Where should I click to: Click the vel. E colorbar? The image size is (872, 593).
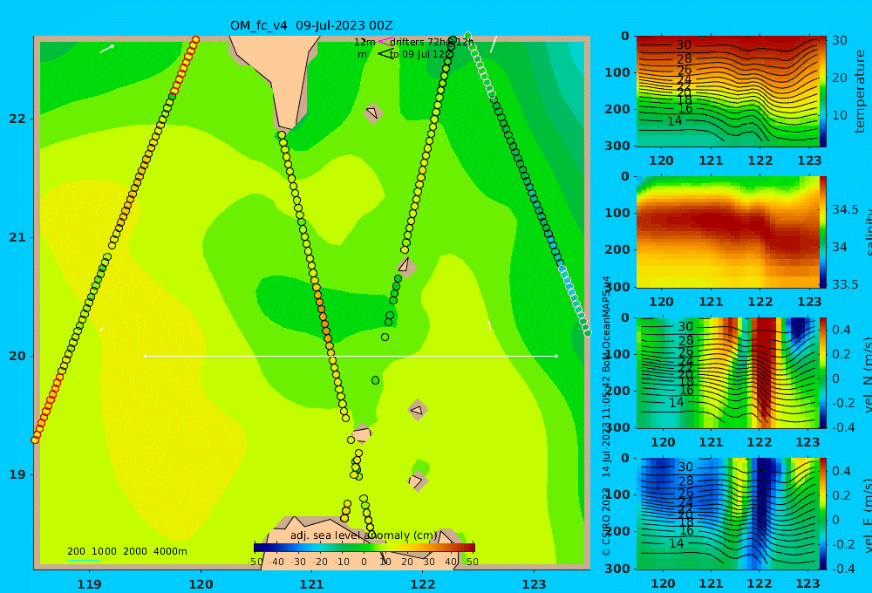822,514
